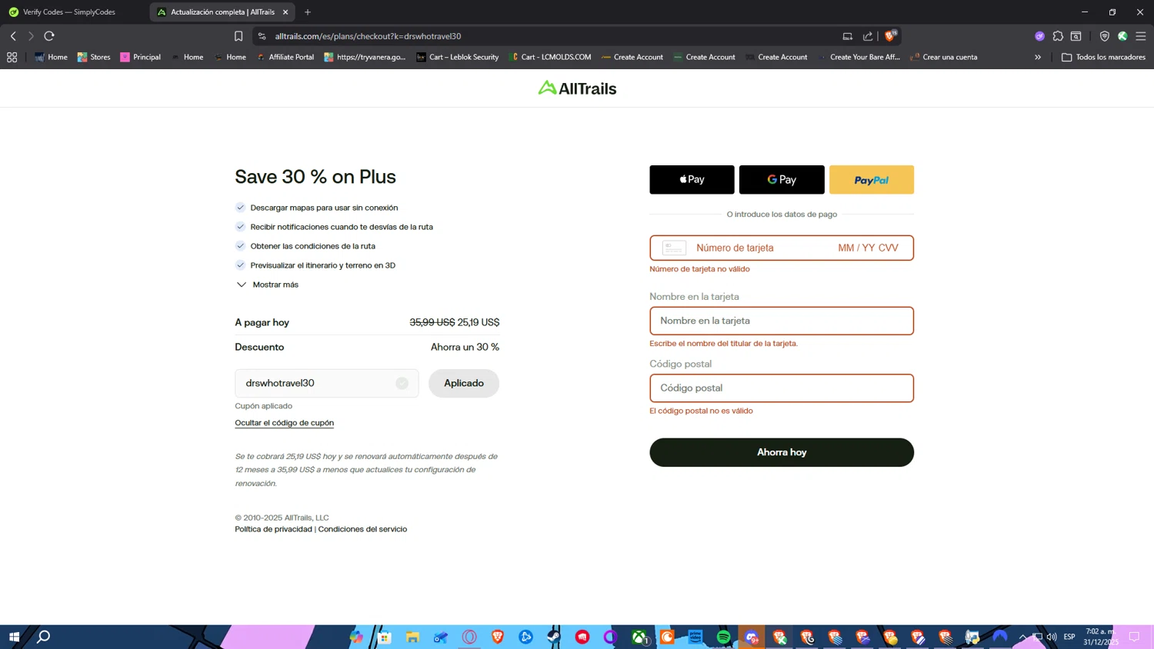Open Create Your Bare Aff... bookmark
1154x649 pixels.
tap(858, 57)
